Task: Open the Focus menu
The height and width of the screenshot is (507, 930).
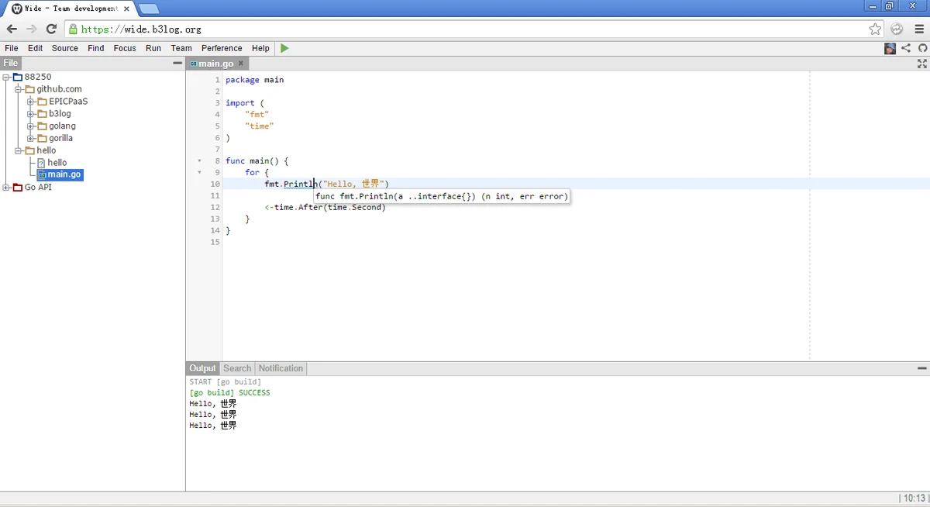Action: (x=125, y=48)
